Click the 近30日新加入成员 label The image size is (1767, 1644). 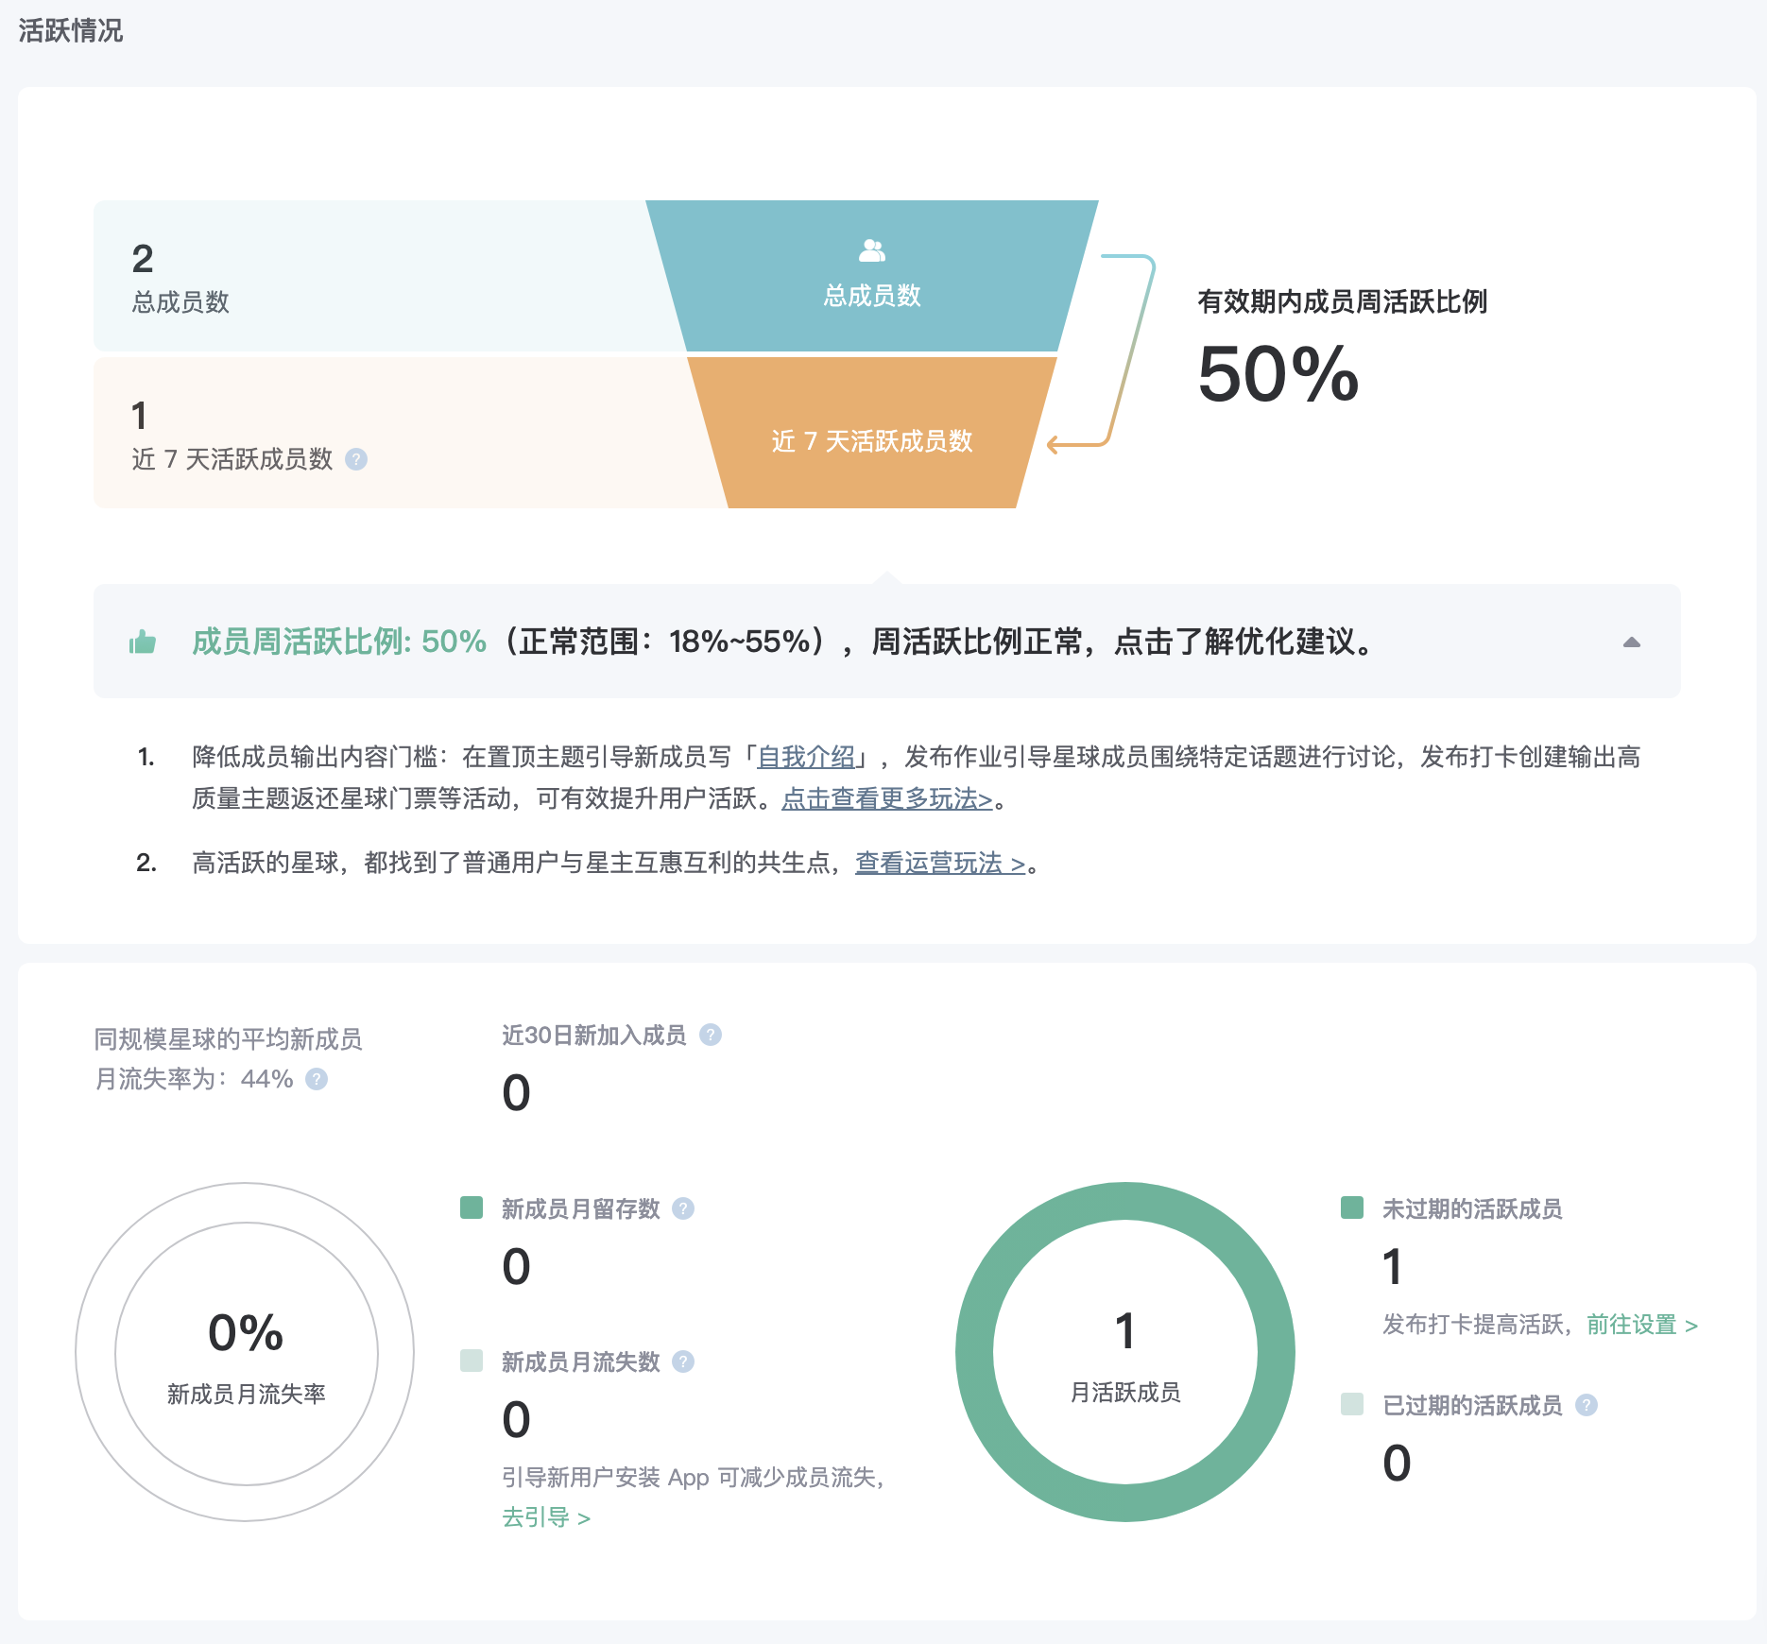point(594,1036)
